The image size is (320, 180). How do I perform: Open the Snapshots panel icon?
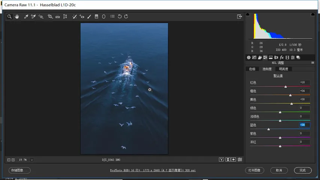(x=298, y=57)
